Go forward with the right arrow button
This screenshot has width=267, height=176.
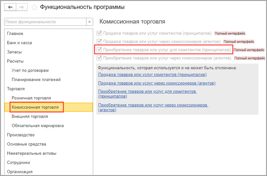click(x=22, y=7)
